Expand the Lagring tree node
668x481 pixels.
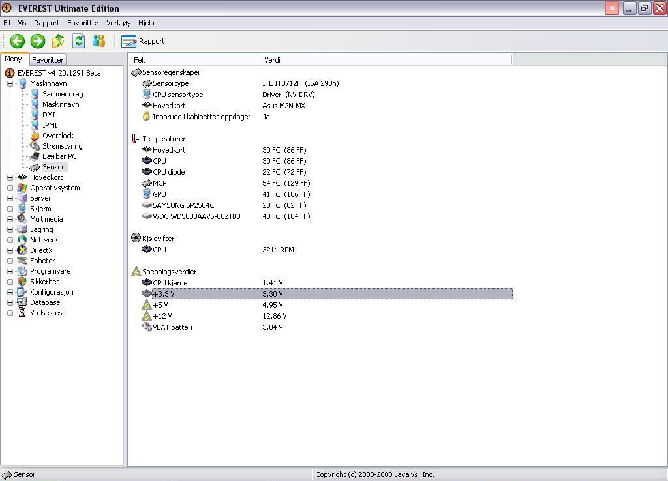pos(10,229)
